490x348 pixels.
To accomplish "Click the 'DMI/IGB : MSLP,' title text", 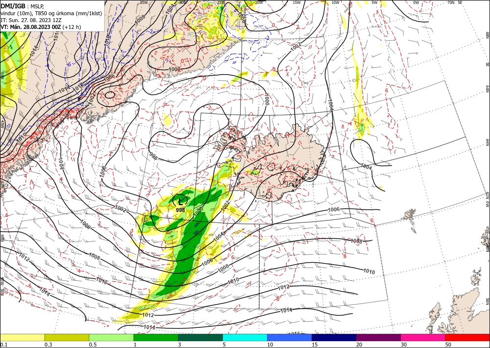I will point(22,5).
